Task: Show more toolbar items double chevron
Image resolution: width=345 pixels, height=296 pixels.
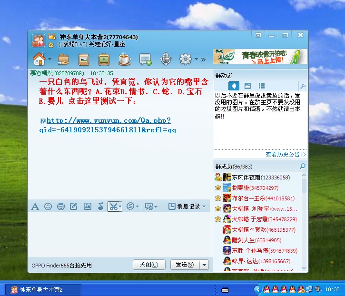Action: (203, 59)
